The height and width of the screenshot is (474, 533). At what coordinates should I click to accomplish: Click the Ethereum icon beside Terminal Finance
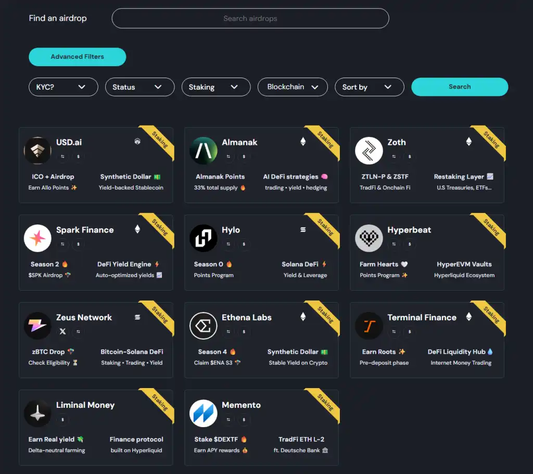tap(469, 317)
